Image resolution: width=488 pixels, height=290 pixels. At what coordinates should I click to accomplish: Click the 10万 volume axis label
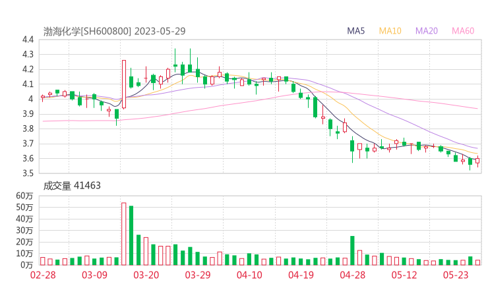(x=24, y=253)
